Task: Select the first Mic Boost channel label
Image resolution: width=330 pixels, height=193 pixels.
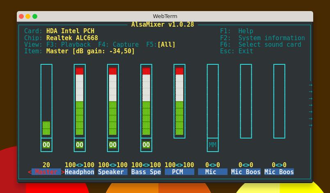Action: click(x=246, y=172)
